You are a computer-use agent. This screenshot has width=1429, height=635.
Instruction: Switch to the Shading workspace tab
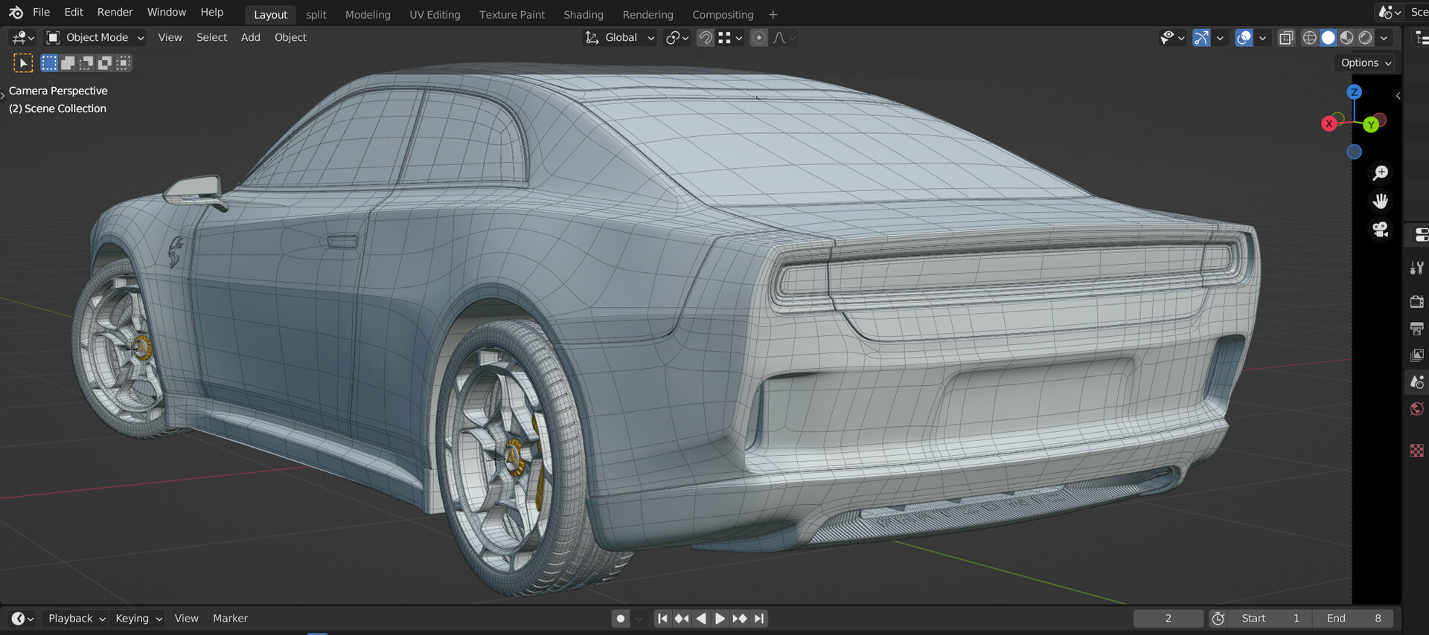(x=584, y=15)
